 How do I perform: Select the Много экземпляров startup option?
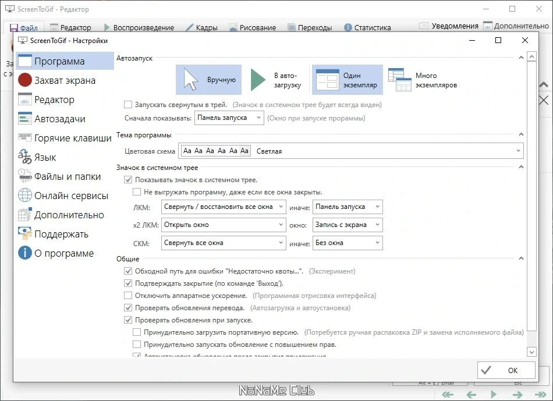click(x=423, y=80)
